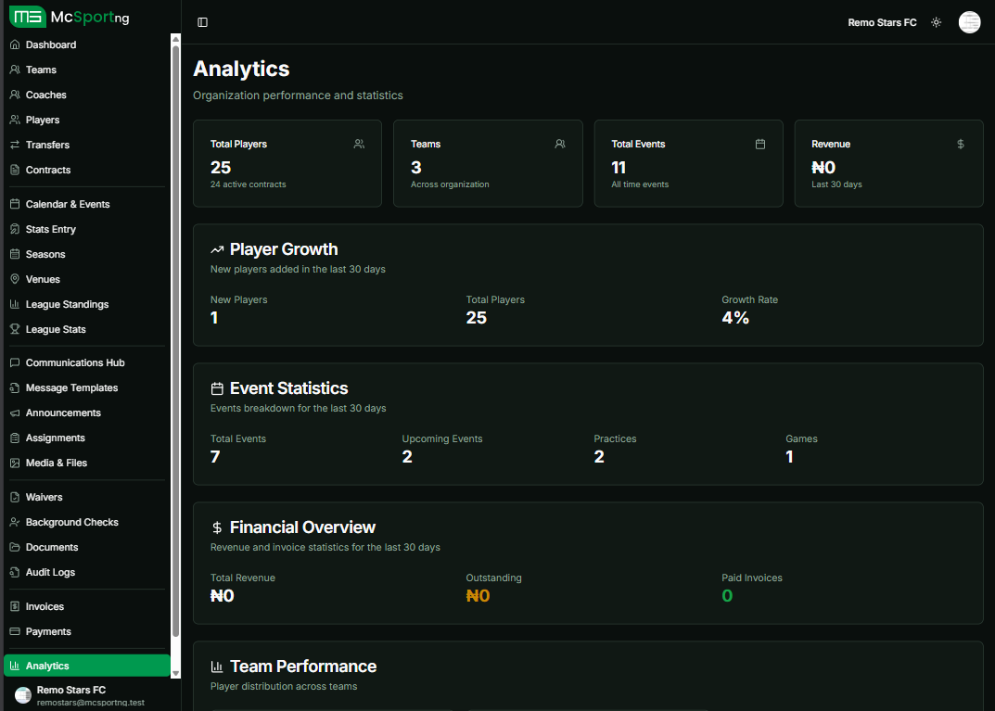This screenshot has width=995, height=711.
Task: Open the Audit Logs icon
Action: [14, 572]
